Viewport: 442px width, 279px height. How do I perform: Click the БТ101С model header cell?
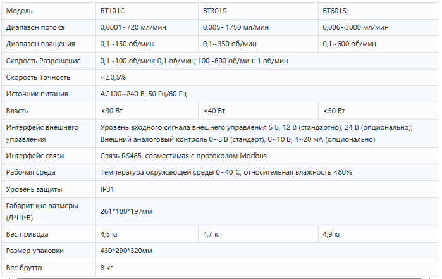[147, 11]
